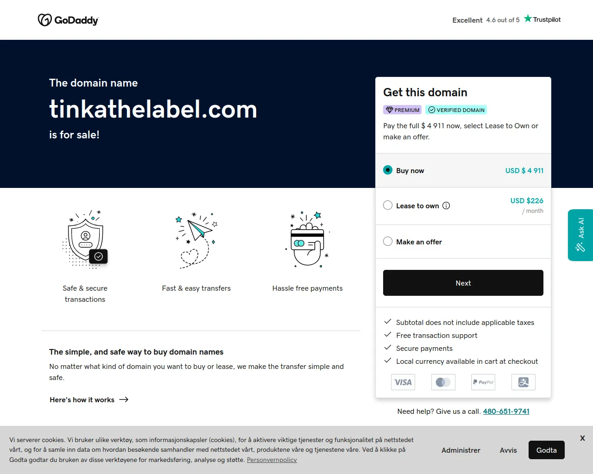Accept cookies with the Godta button

point(547,450)
